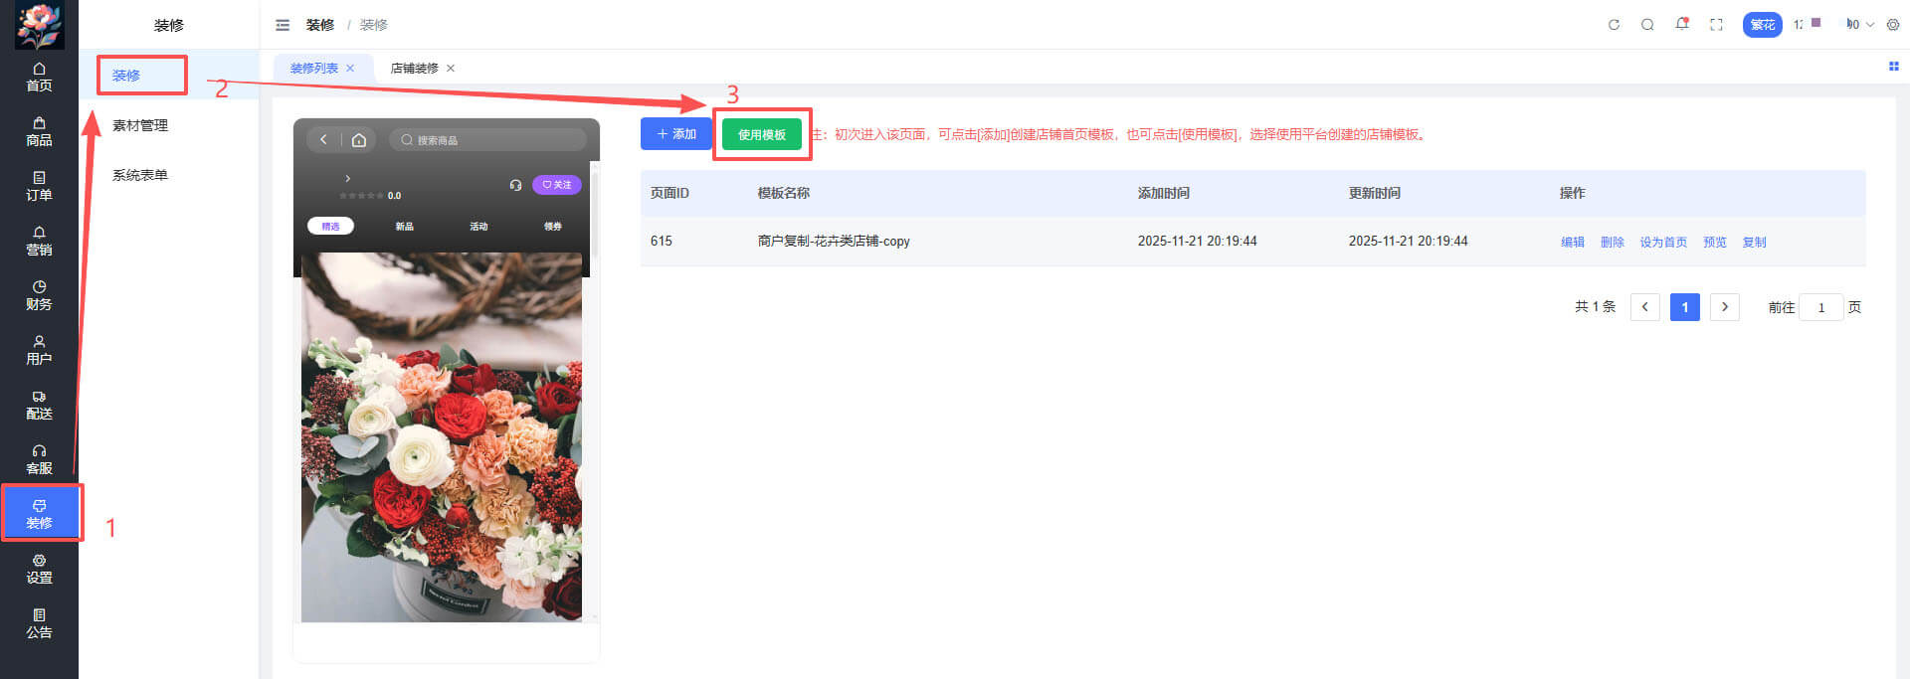This screenshot has height=679, width=1910.
Task: Close the 店铺装修 tab
Action: coord(451,69)
